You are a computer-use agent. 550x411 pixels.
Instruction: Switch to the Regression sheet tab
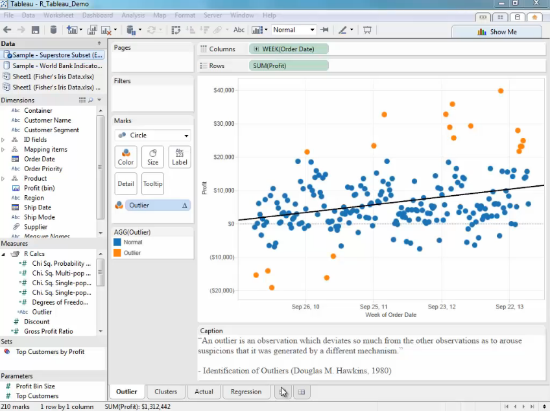pos(246,392)
